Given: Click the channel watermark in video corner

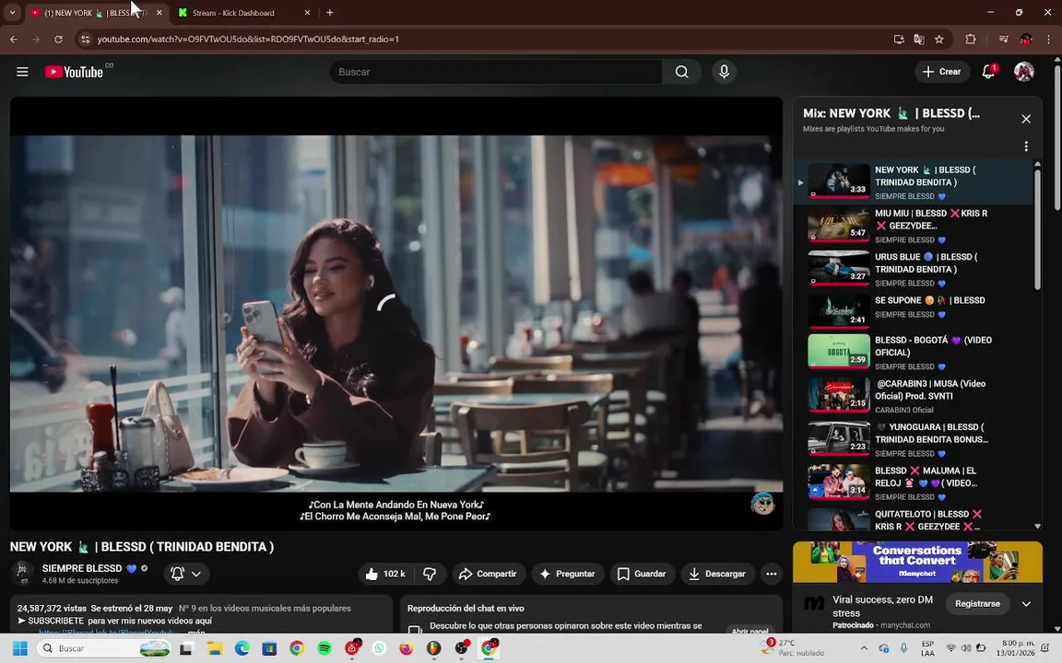Looking at the screenshot, I should [762, 504].
